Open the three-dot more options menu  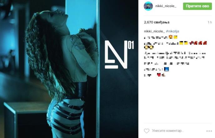209,131
